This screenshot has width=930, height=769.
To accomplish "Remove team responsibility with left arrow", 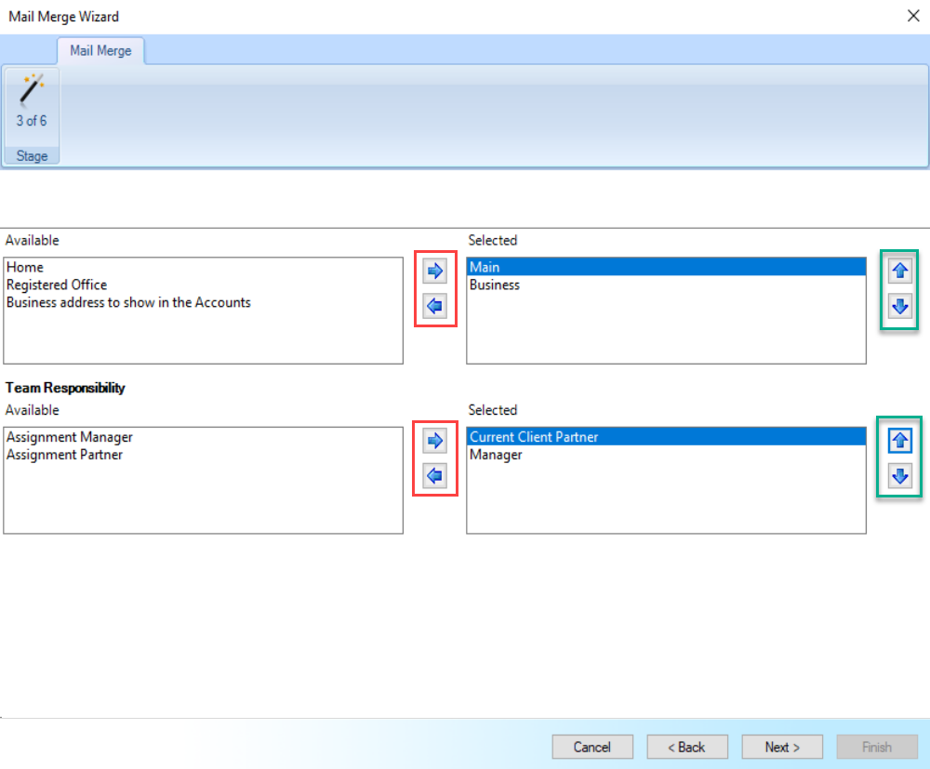I will [434, 475].
